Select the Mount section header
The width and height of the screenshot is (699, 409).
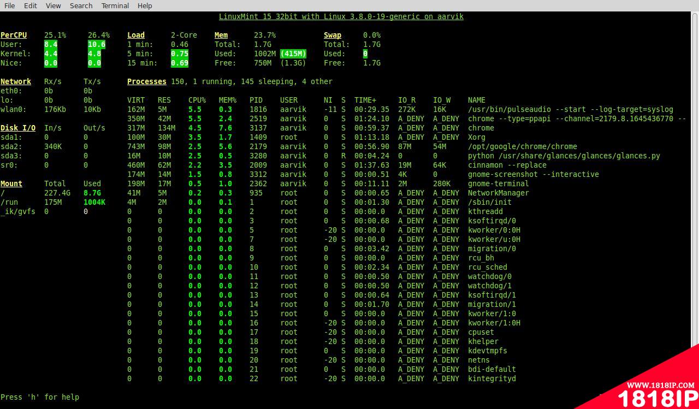click(11, 183)
